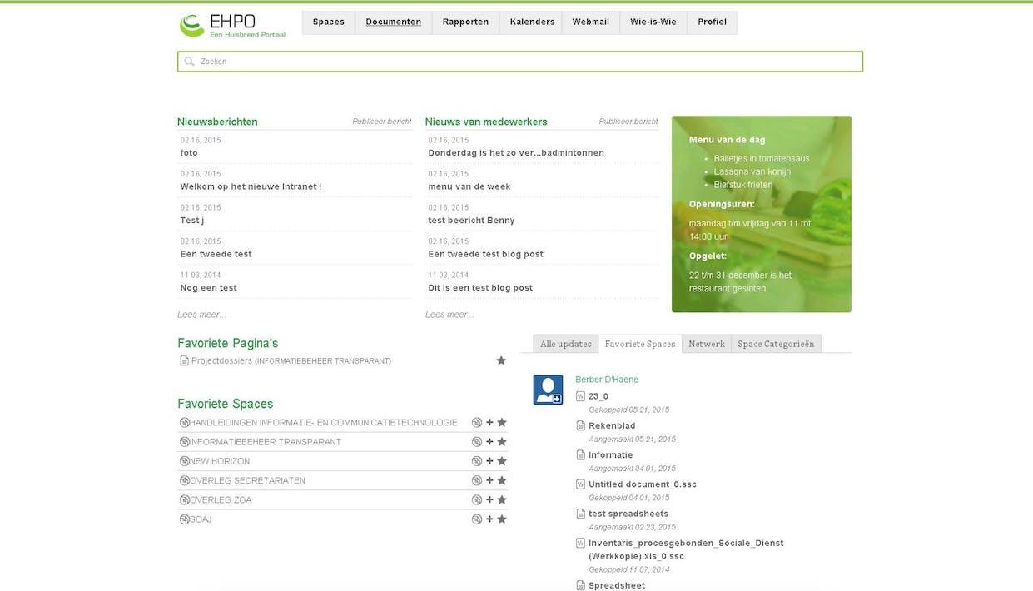Open news item 'Een tweede test'
This screenshot has width=1033, height=591.
[216, 254]
